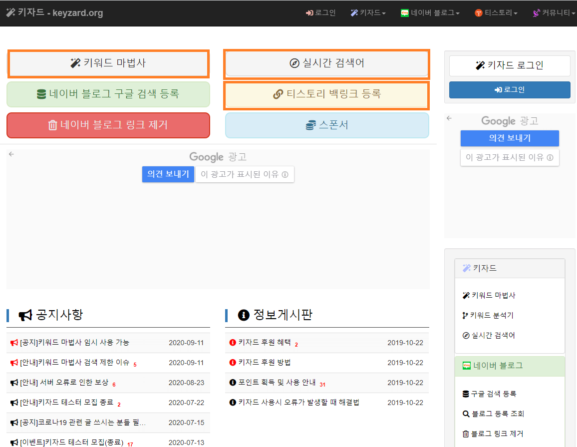Open 키자드 후원 방법 post
Viewport: 577px width, 447px height.
pos(264,363)
